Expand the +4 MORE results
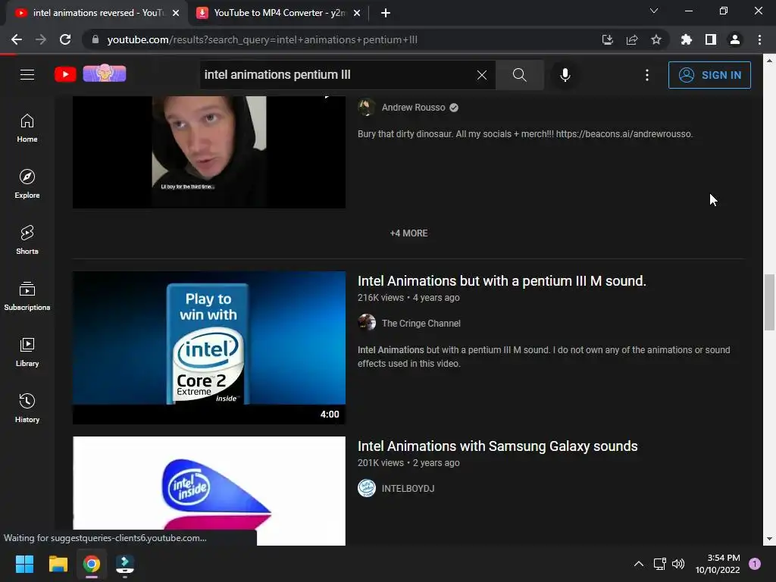The image size is (776, 582). 408,233
